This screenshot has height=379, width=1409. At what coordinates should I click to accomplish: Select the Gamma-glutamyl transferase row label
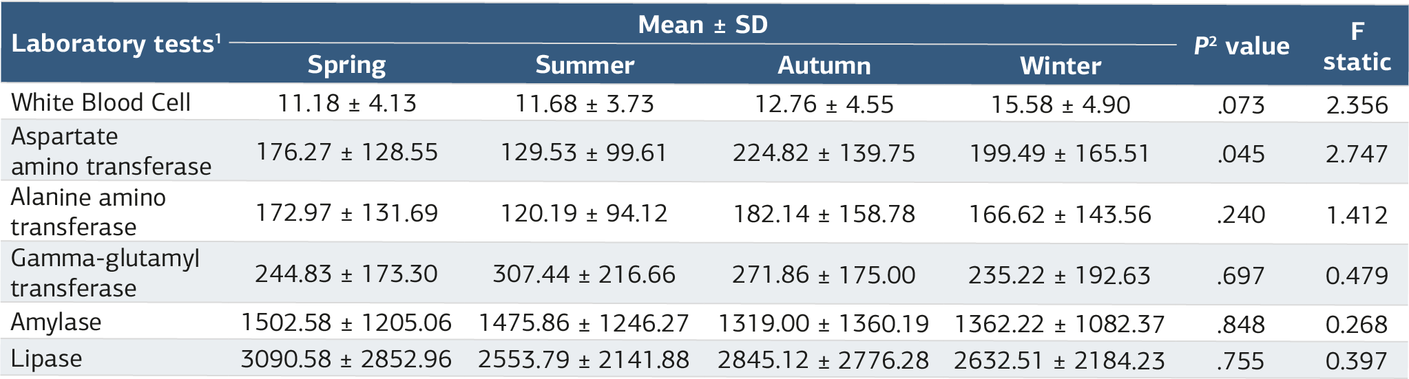click(105, 273)
